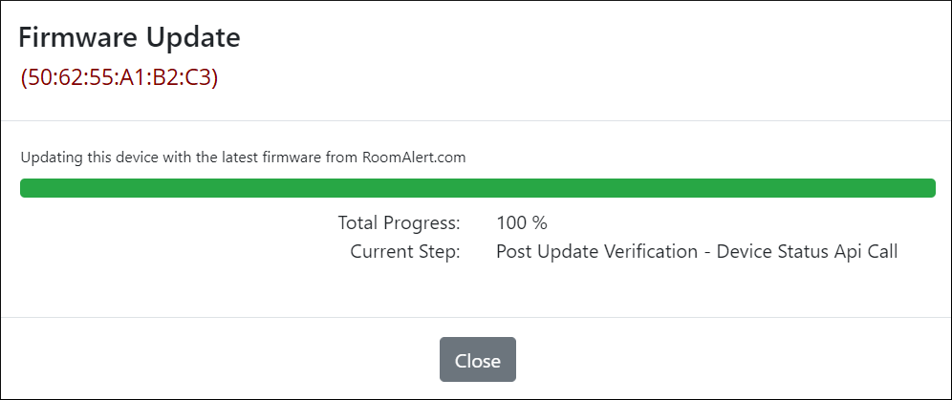Select the red MAC address 50:62:55:A1:B2:C3
This screenshot has height=400, width=952.
coord(119,77)
